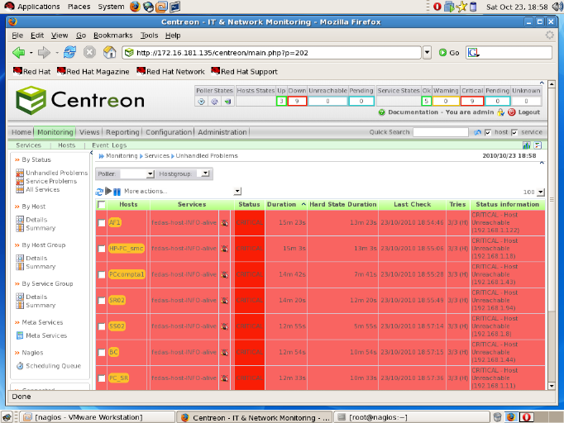Click Service Problems in the sidebar
The height and width of the screenshot is (423, 564).
51,181
